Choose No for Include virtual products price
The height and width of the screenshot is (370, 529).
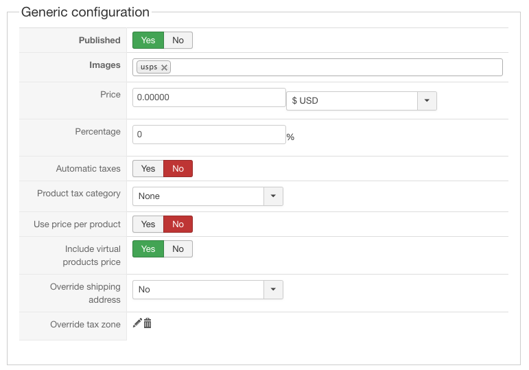178,249
